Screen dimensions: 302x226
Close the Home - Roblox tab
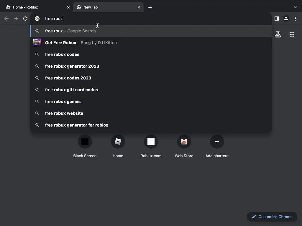tap(68, 7)
